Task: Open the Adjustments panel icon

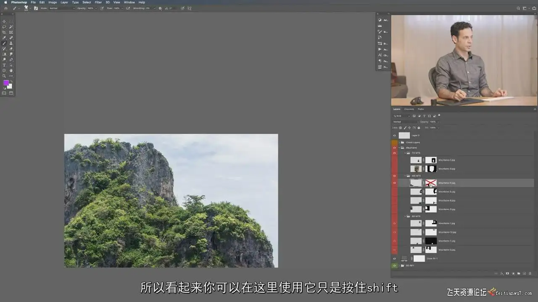Action: click(x=380, y=20)
